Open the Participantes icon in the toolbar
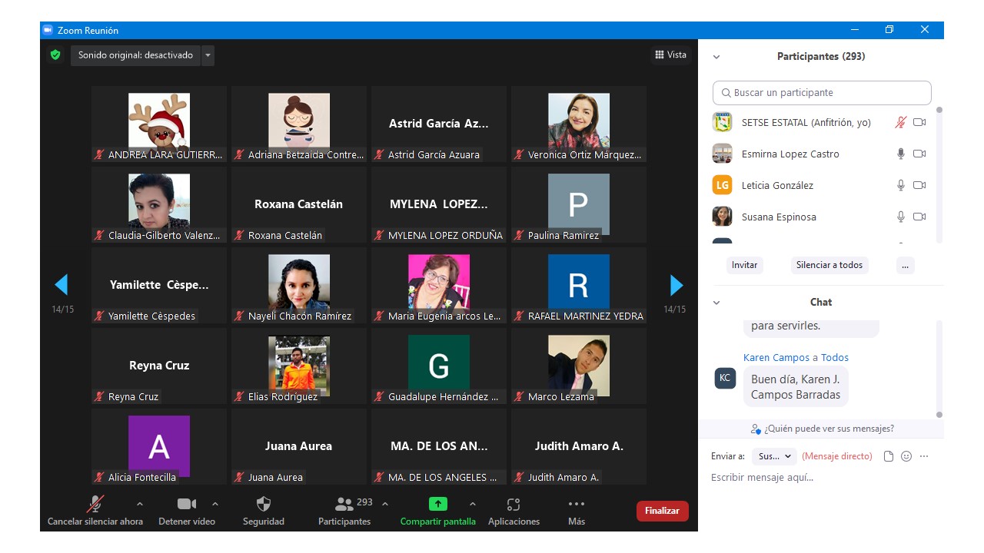The image size is (984, 553). [x=344, y=505]
